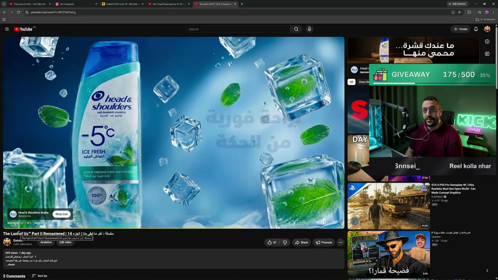Image resolution: width=498 pixels, height=280 pixels.
Task: Open the GTA 6 PS5 Pro Gameplay thumbnail
Action: click(389, 206)
